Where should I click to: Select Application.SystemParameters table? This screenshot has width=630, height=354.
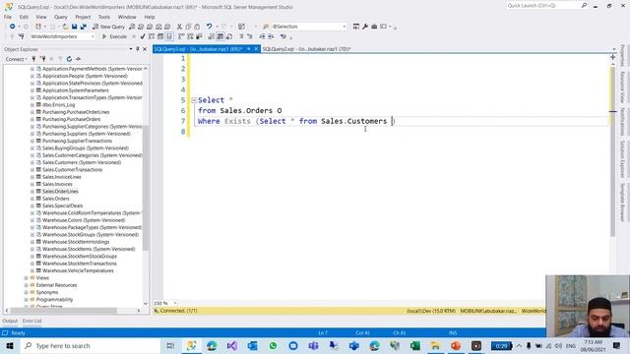coord(76,90)
